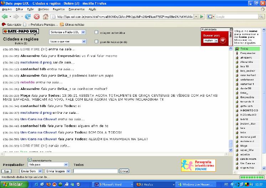The width and height of the screenshot is (266, 188).
Task: Switch to Microsoft Word taskbar button
Action: tap(113, 184)
